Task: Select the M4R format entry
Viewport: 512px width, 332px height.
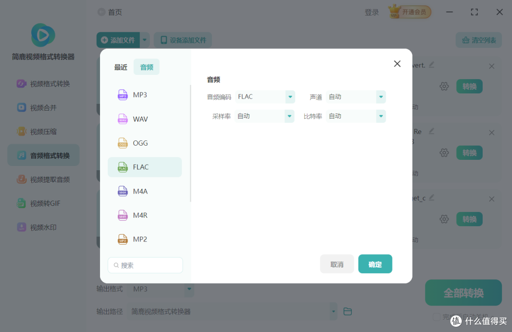Action: point(145,215)
